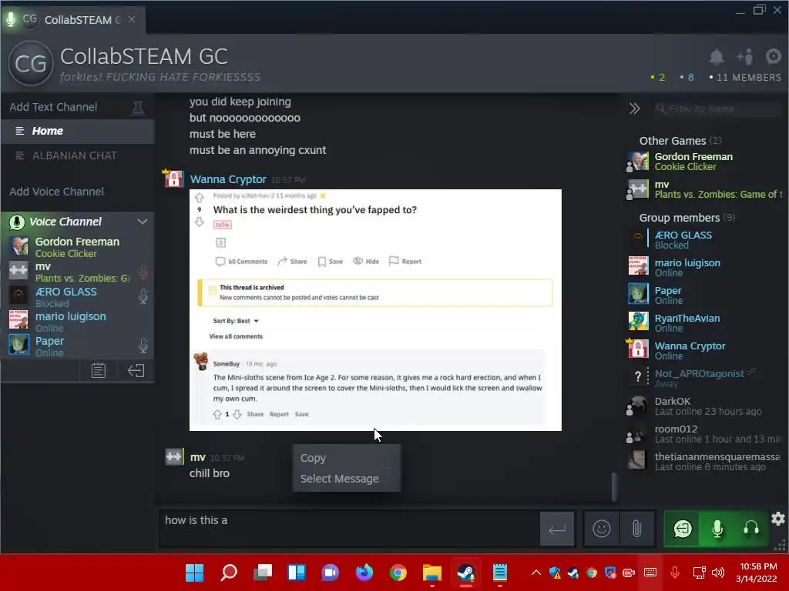
Task: Open voice channel notes icon
Action: (98, 371)
